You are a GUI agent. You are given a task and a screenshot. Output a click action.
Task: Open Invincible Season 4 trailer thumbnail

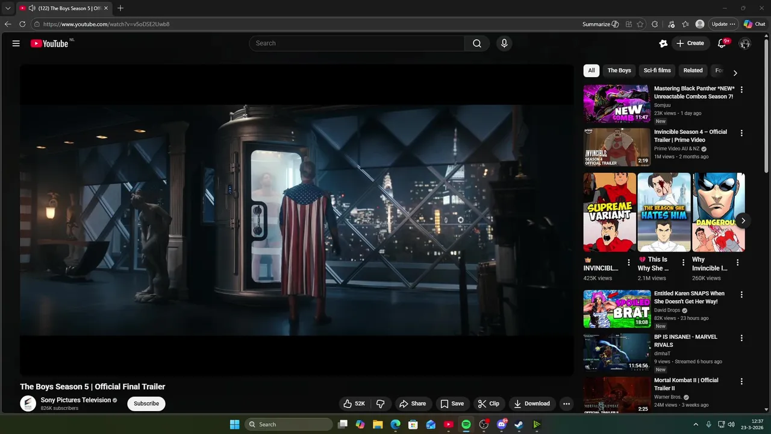click(617, 147)
